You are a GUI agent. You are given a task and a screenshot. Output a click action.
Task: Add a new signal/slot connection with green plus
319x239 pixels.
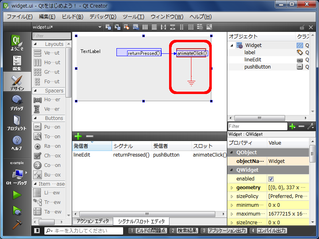click(x=78, y=136)
